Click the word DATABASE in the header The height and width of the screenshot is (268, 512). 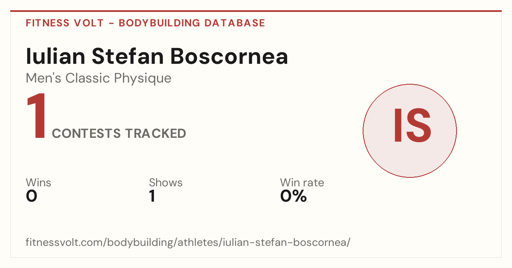pyautogui.click(x=235, y=23)
